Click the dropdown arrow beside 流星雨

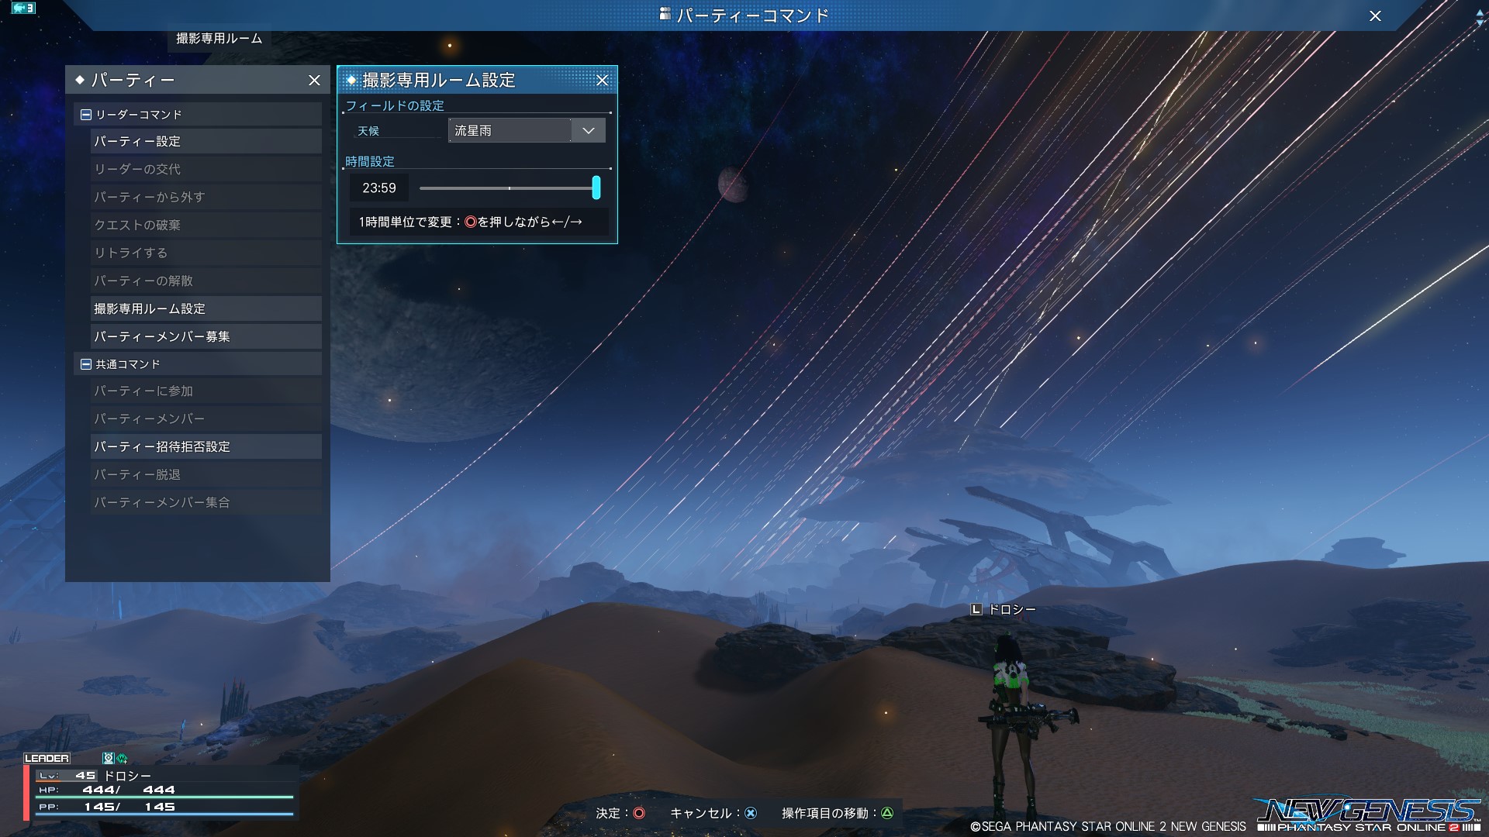[588, 130]
